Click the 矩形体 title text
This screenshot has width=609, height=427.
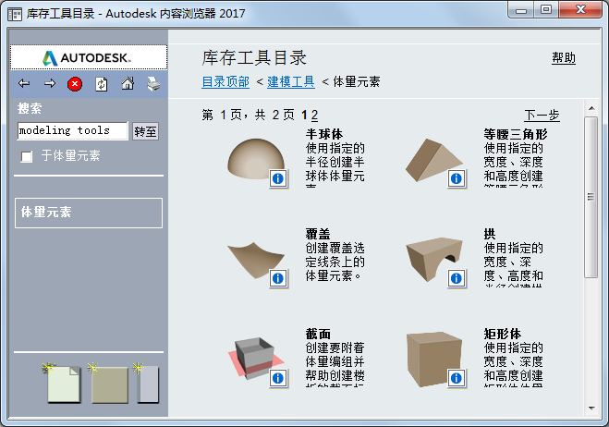coord(502,334)
